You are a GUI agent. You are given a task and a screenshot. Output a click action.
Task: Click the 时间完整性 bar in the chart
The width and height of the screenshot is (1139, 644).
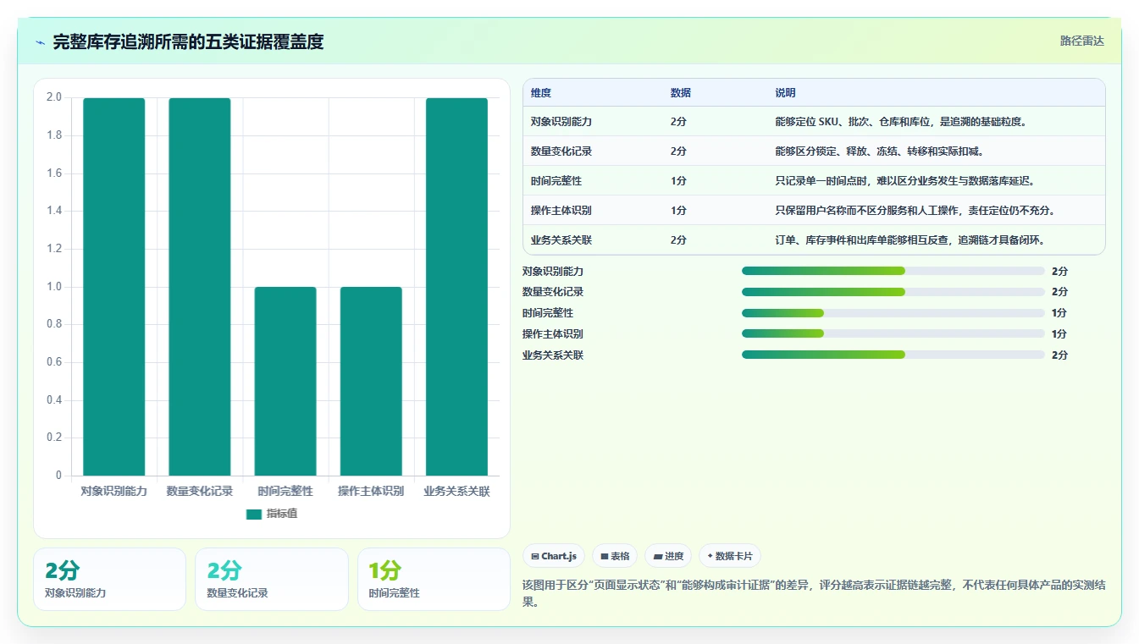(285, 381)
